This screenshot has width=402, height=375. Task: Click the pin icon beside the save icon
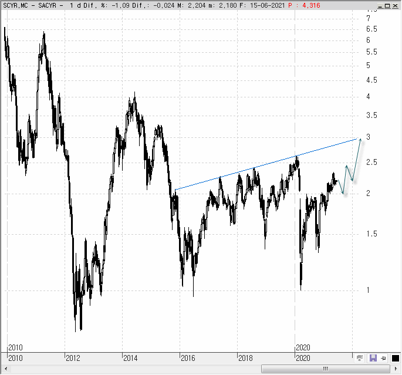[384, 358]
